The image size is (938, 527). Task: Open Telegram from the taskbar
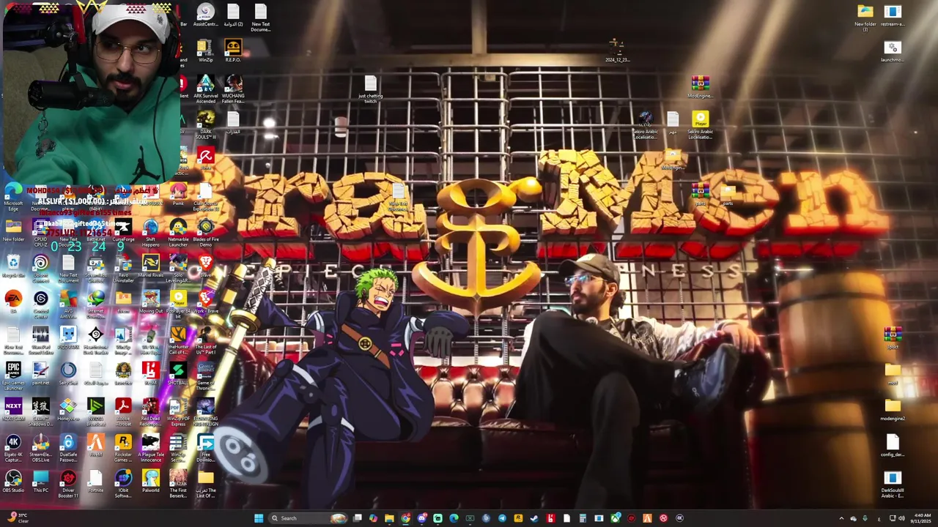[502, 518]
